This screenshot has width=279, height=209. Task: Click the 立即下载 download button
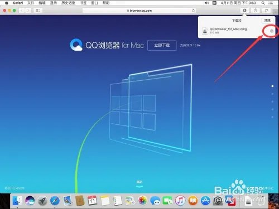coord(162,45)
